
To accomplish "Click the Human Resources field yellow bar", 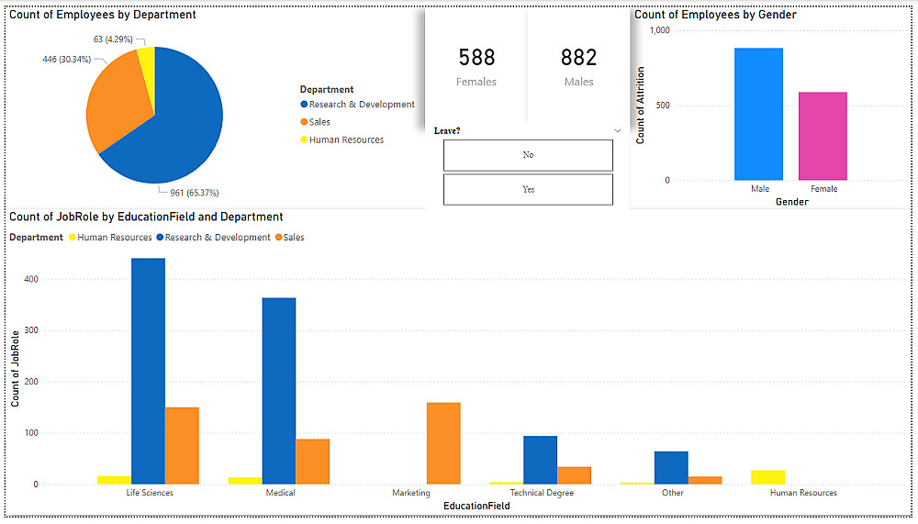I will pyautogui.click(x=768, y=477).
